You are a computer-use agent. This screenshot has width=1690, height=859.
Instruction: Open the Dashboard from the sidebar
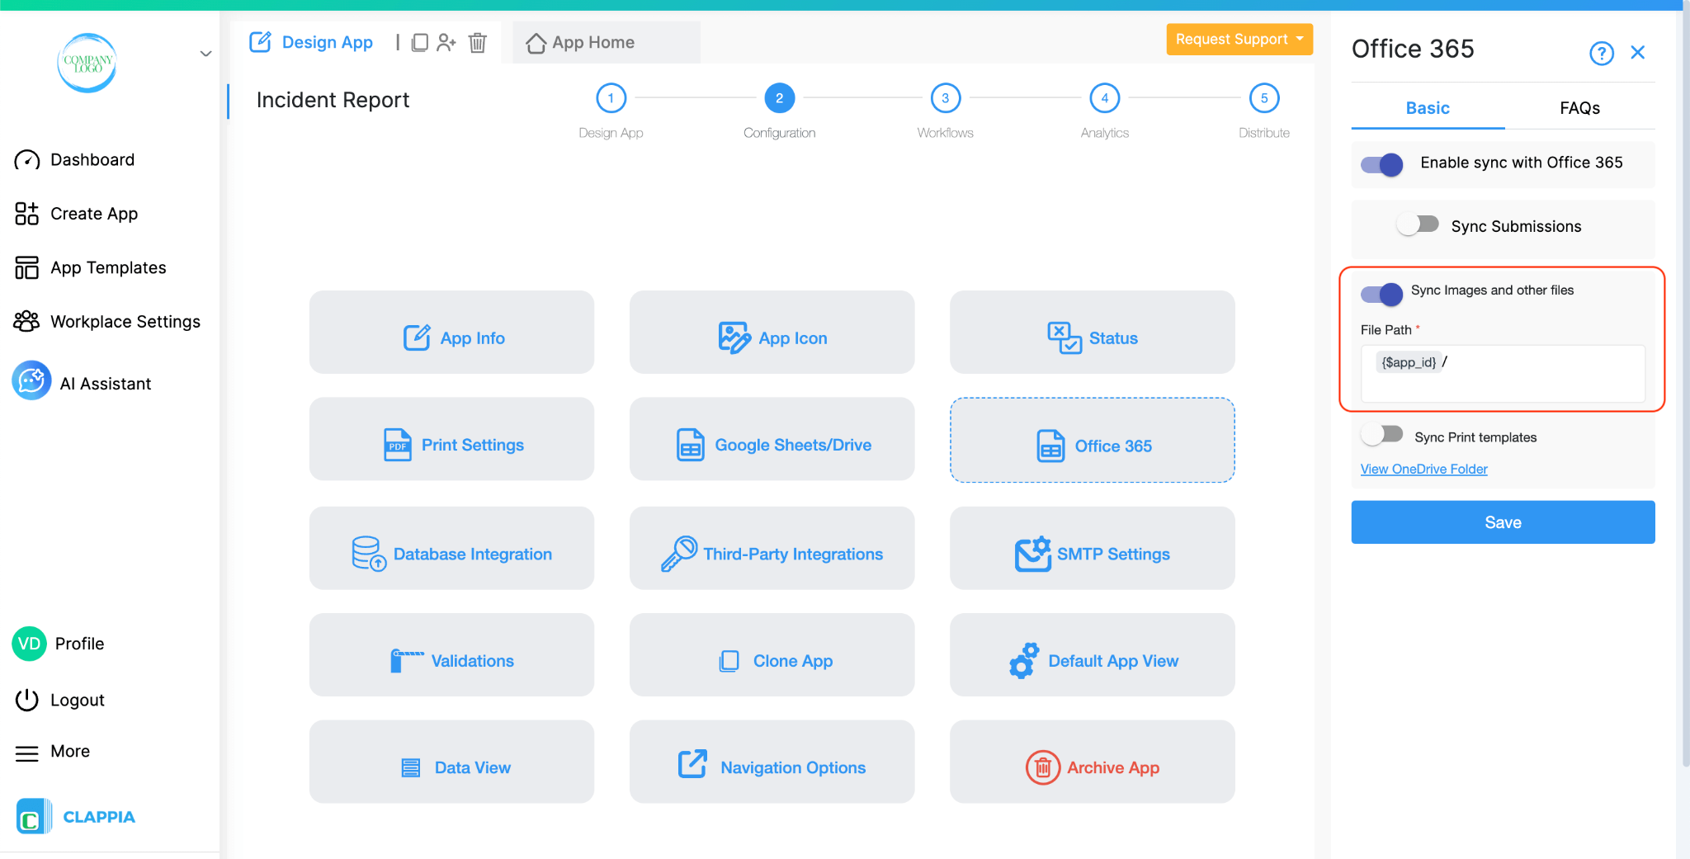[92, 159]
